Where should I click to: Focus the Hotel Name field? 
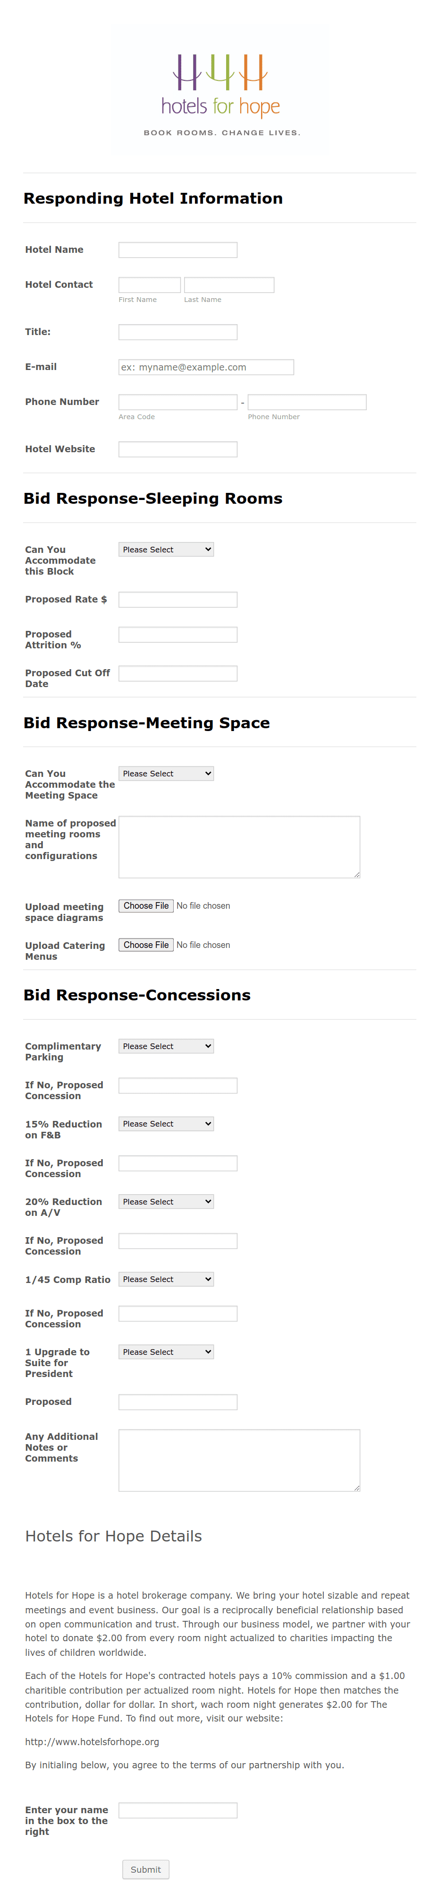pyautogui.click(x=177, y=250)
